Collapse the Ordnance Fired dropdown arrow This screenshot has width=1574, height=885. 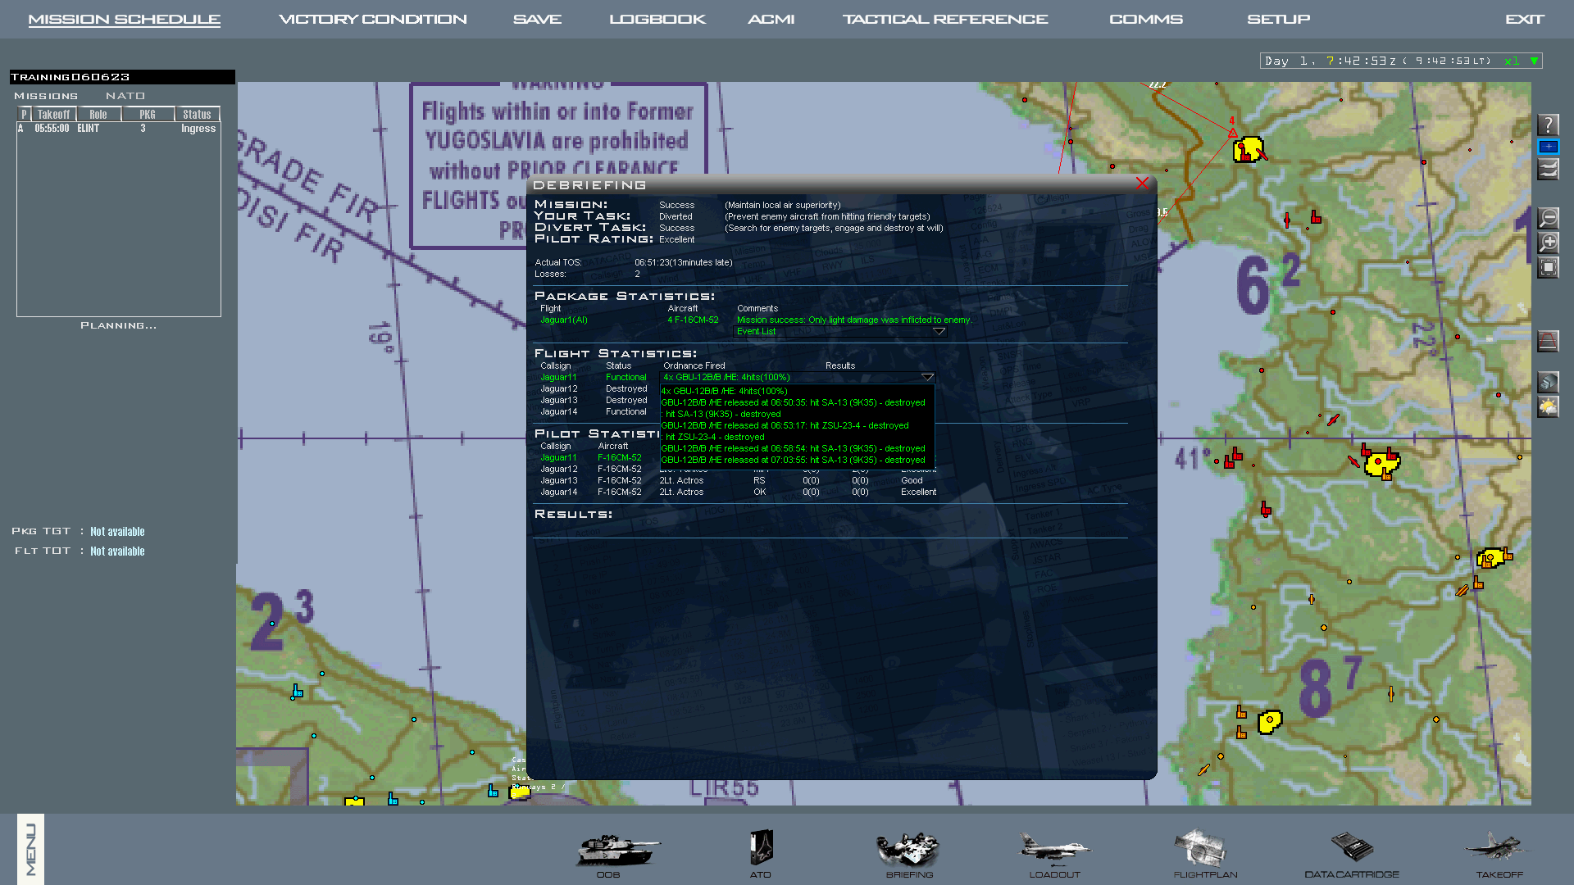coord(927,377)
